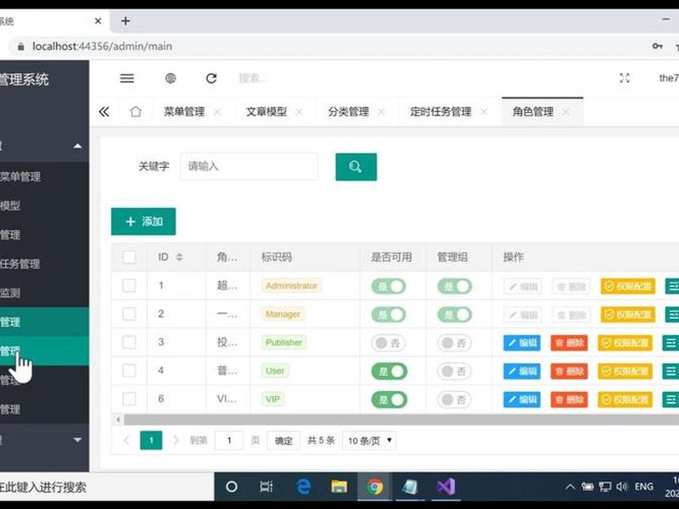
Task: Click the ENG language indicator
Action: coord(644,487)
